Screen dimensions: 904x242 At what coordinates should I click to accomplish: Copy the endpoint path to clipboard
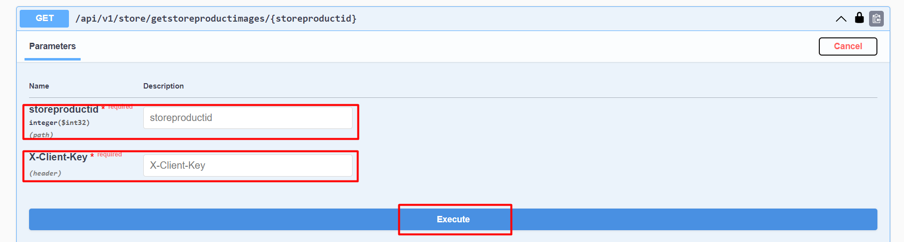pos(876,19)
